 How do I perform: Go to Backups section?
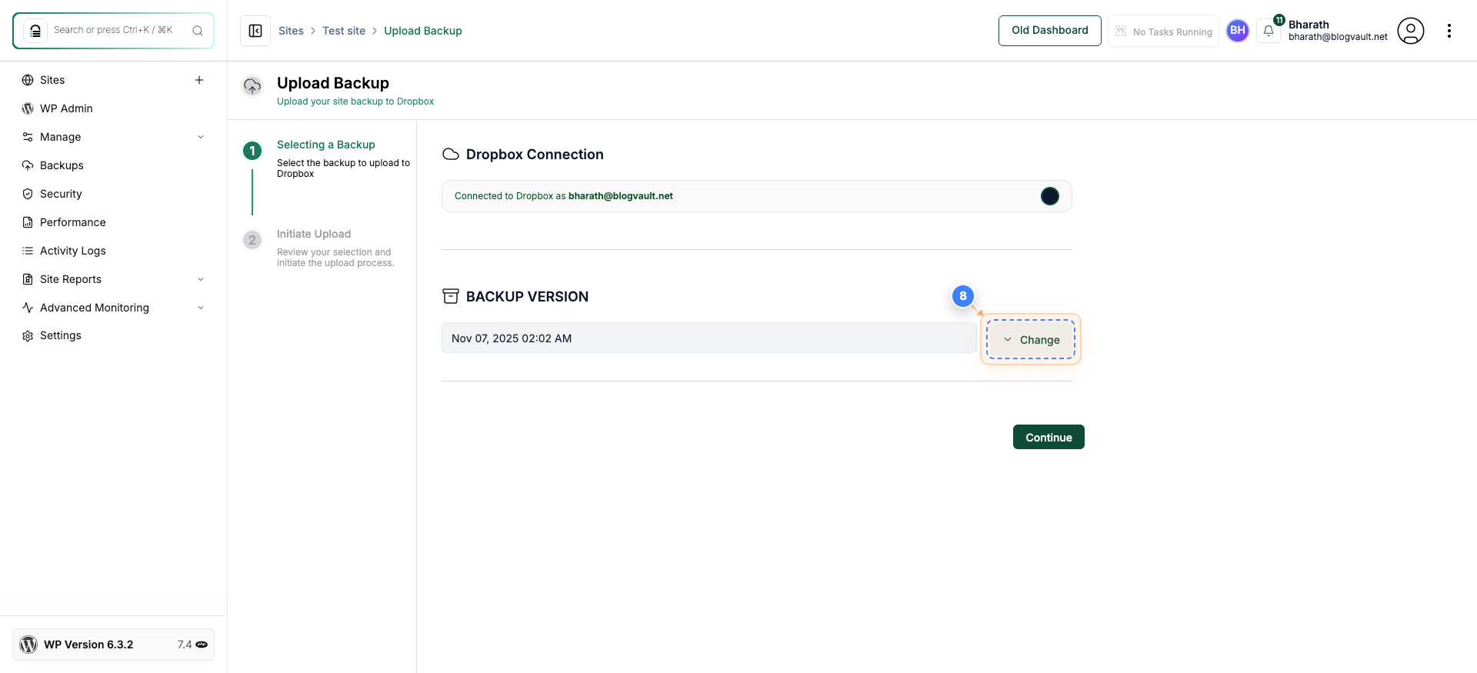point(62,165)
